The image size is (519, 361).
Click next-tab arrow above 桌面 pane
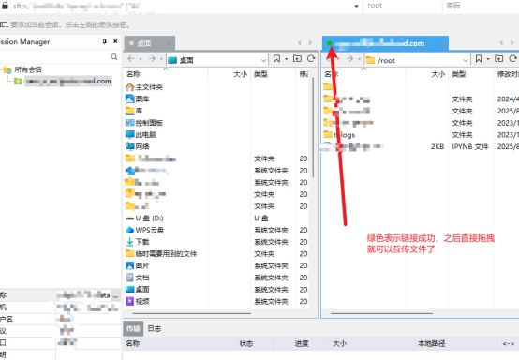point(310,43)
